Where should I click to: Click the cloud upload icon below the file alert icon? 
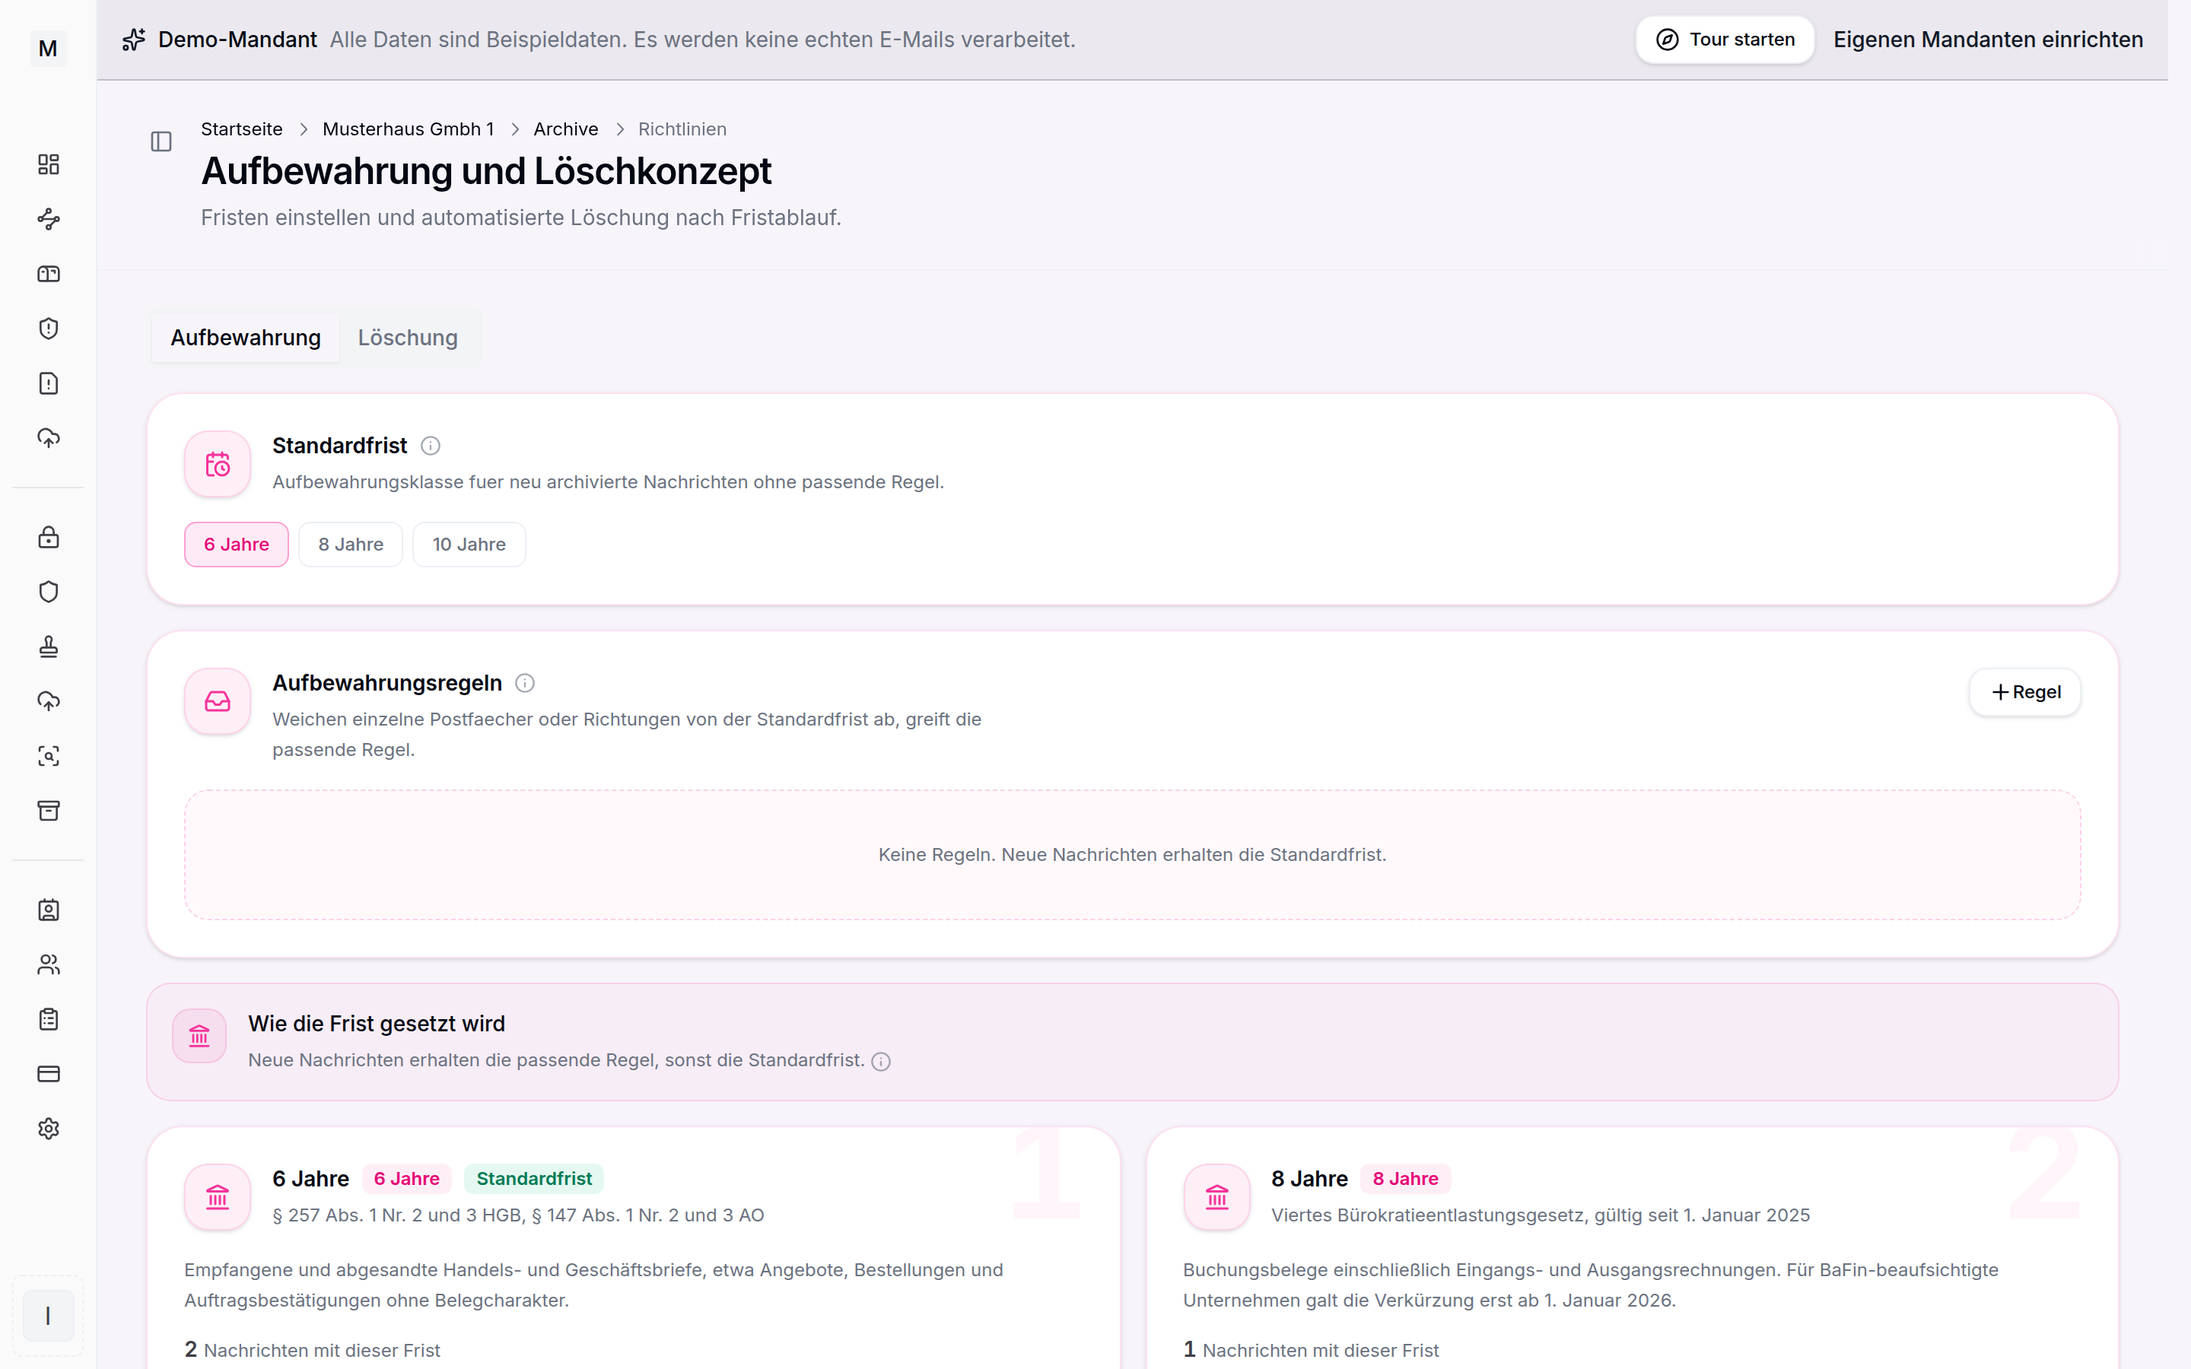point(48,438)
